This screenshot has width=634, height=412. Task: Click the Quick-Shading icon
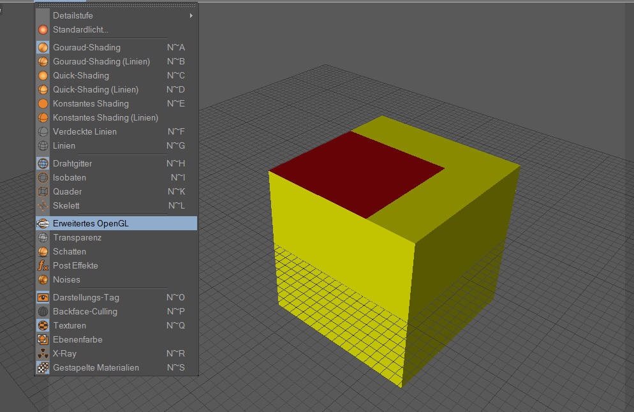coord(43,76)
